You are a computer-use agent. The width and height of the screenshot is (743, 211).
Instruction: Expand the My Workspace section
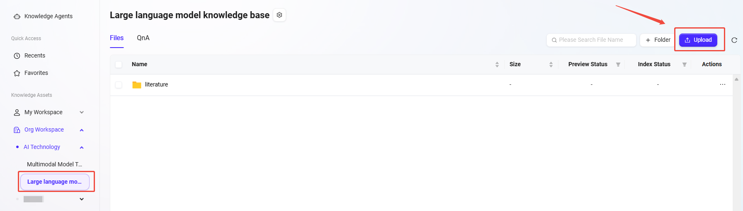coord(82,113)
